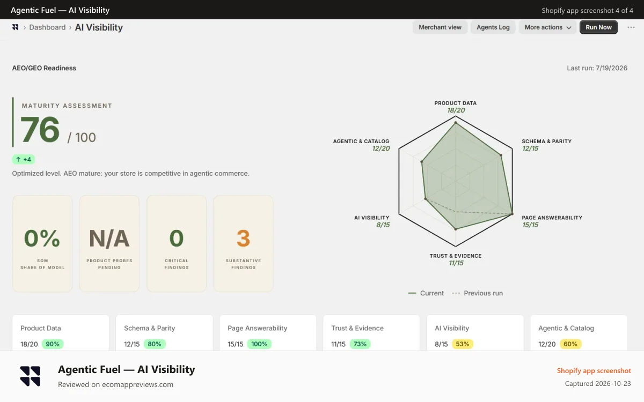Click the Merchant view button
644x402 pixels.
(x=440, y=27)
